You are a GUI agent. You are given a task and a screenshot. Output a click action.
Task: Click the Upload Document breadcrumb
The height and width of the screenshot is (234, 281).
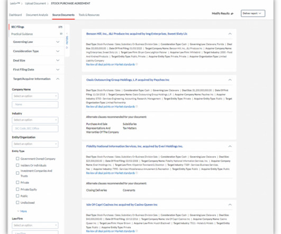pos(35,3)
